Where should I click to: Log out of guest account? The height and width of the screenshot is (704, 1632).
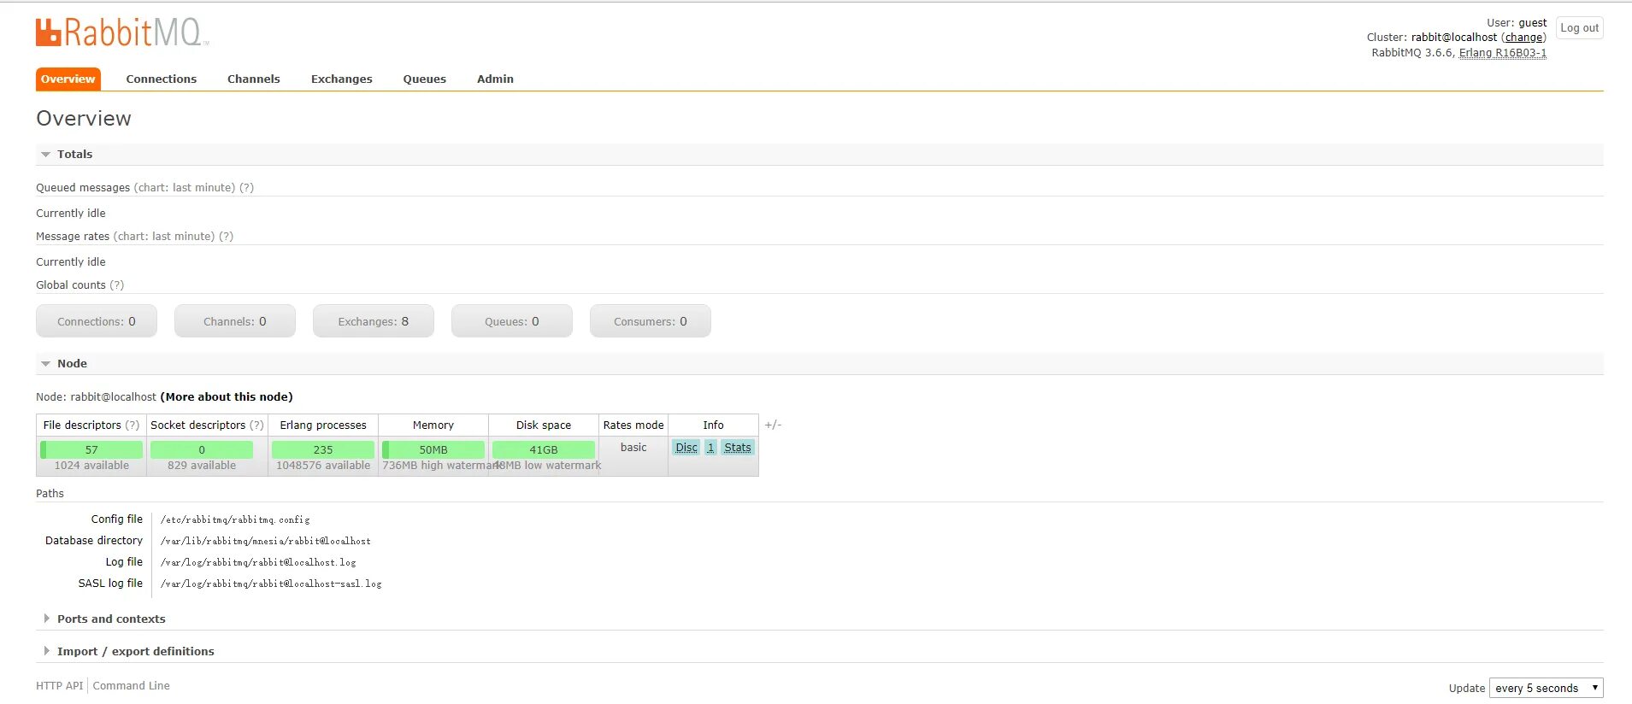pyautogui.click(x=1579, y=28)
